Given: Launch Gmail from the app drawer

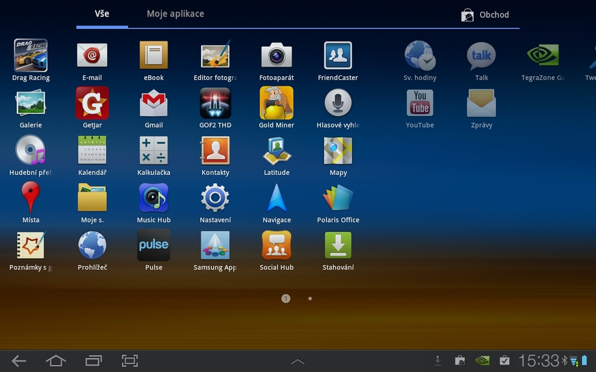Looking at the screenshot, I should [x=153, y=103].
